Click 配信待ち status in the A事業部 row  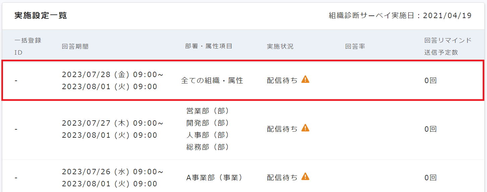[282, 178]
